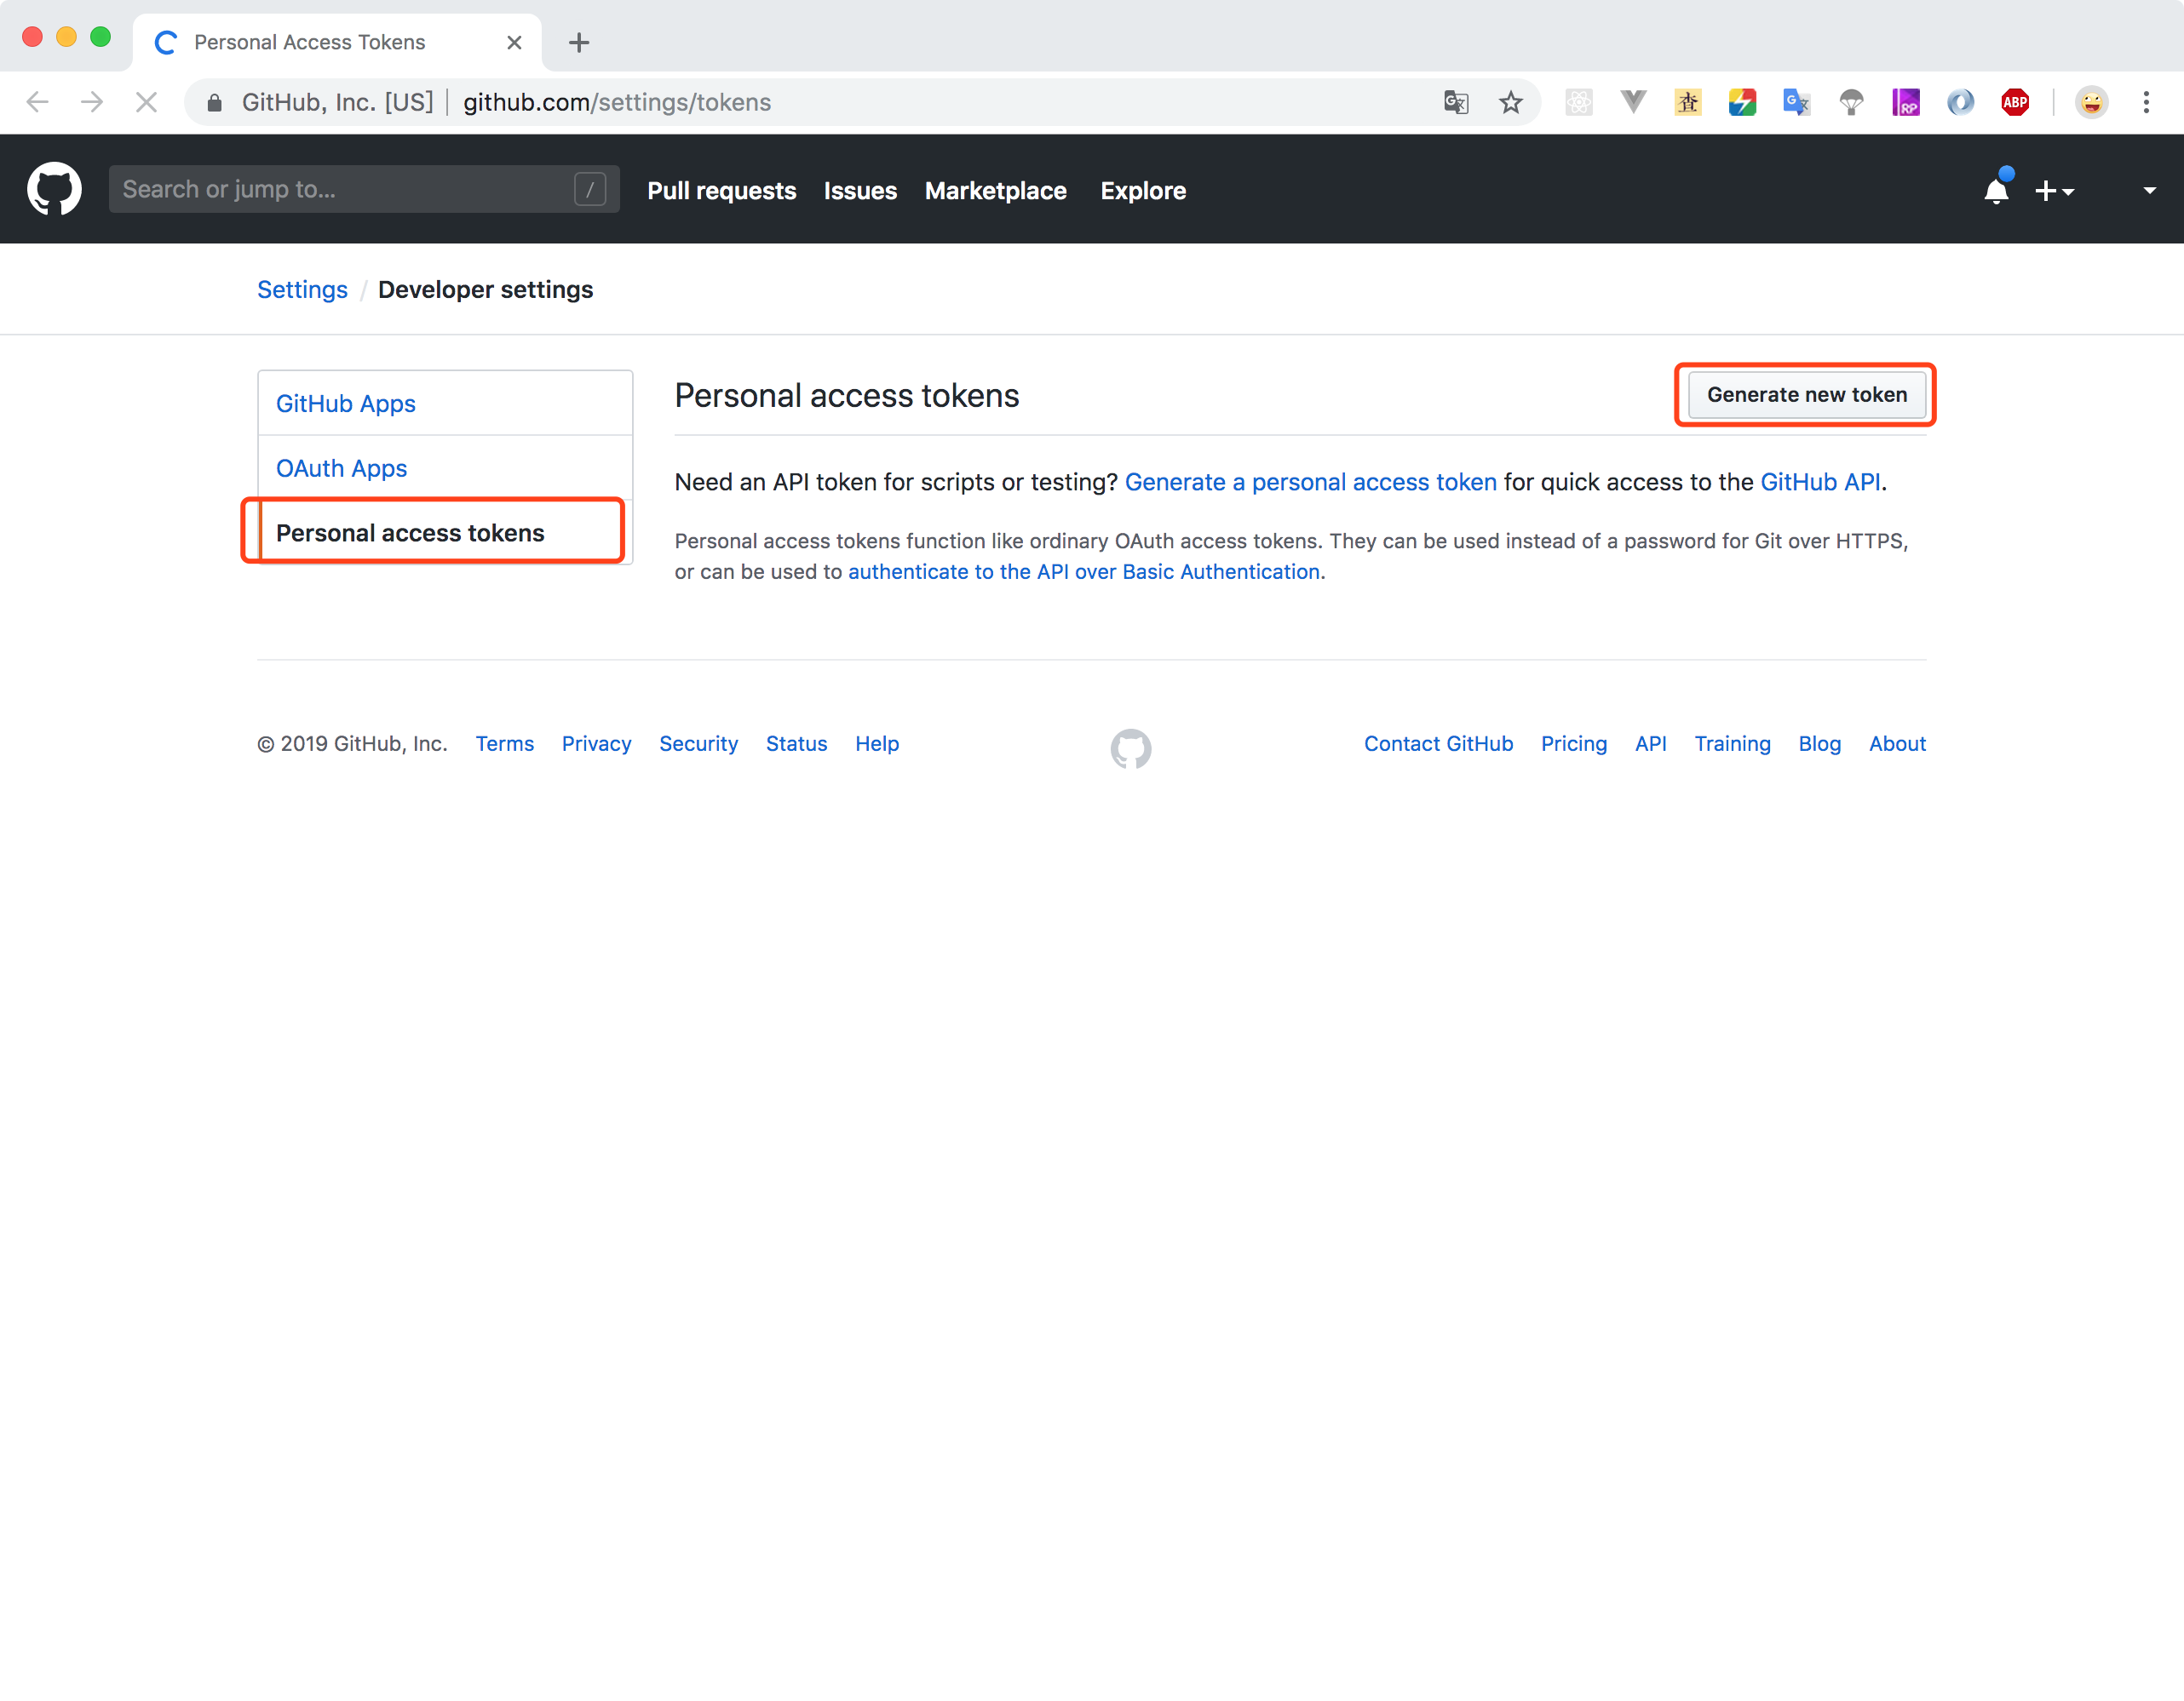Click the padlock site info icon
Screen dimensions: 2184x1701
[214, 102]
